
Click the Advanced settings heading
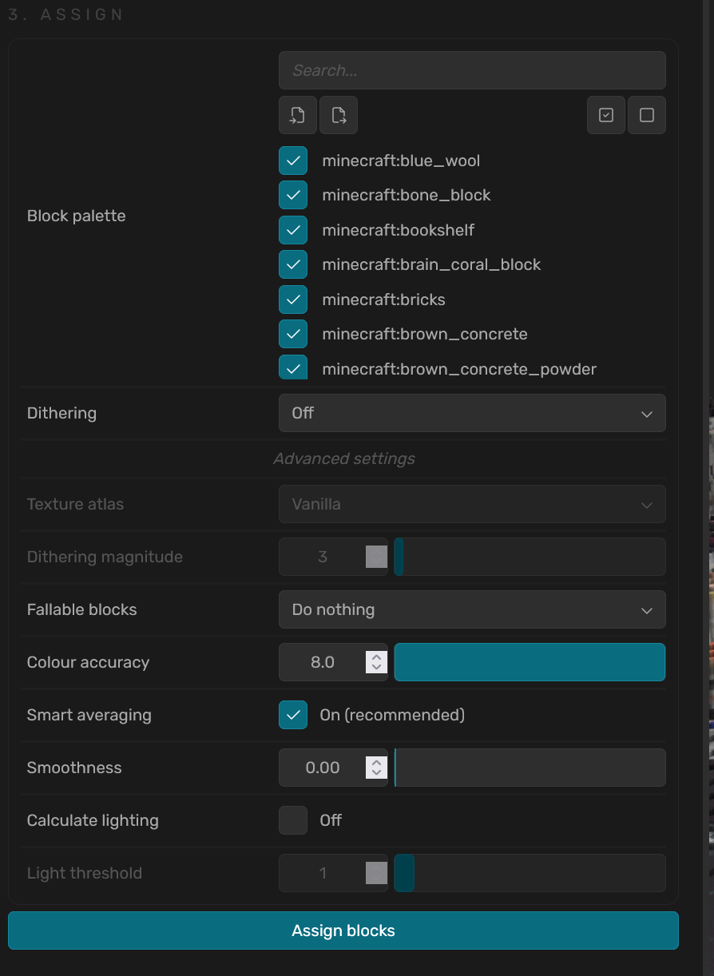click(x=344, y=458)
